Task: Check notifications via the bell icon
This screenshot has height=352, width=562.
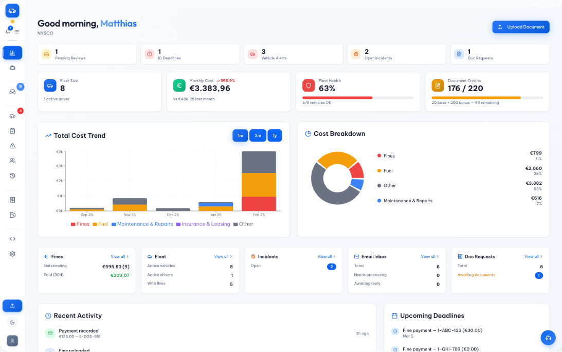Action: [7, 31]
